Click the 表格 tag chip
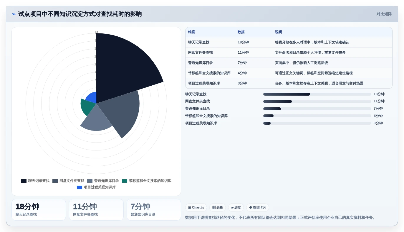404x232 pixels. pyautogui.click(x=218, y=208)
